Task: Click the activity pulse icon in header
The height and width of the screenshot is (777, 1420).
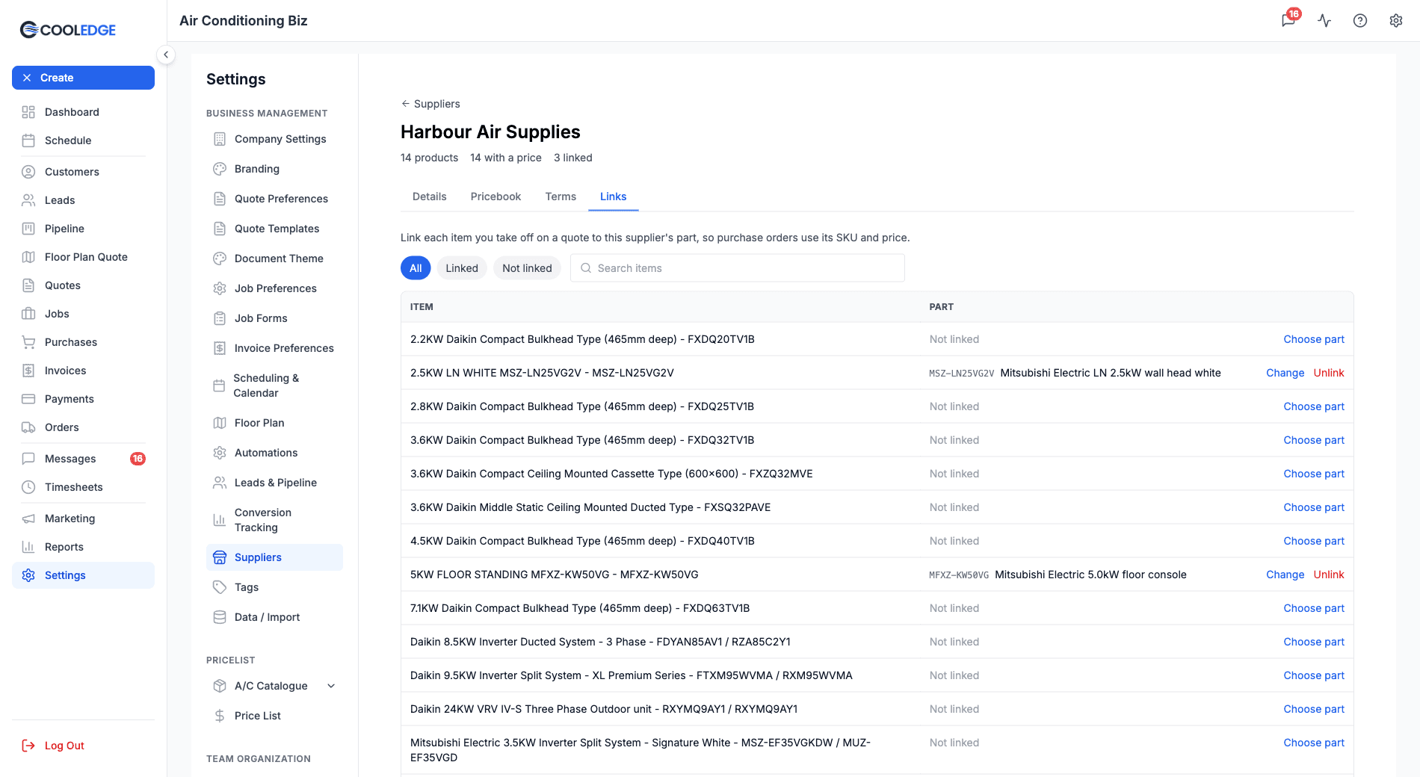Action: point(1324,20)
